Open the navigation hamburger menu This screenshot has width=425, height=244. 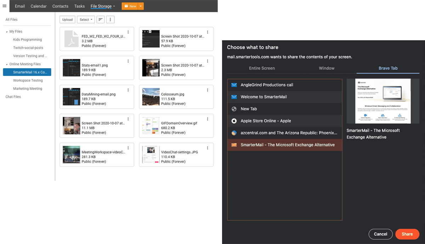click(x=5, y=6)
